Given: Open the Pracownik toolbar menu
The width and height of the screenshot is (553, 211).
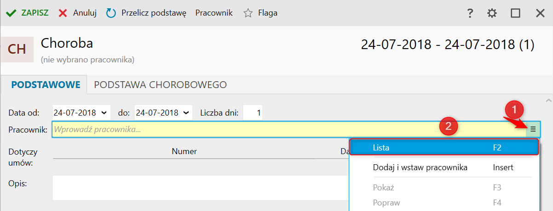Looking at the screenshot, I should click(214, 13).
